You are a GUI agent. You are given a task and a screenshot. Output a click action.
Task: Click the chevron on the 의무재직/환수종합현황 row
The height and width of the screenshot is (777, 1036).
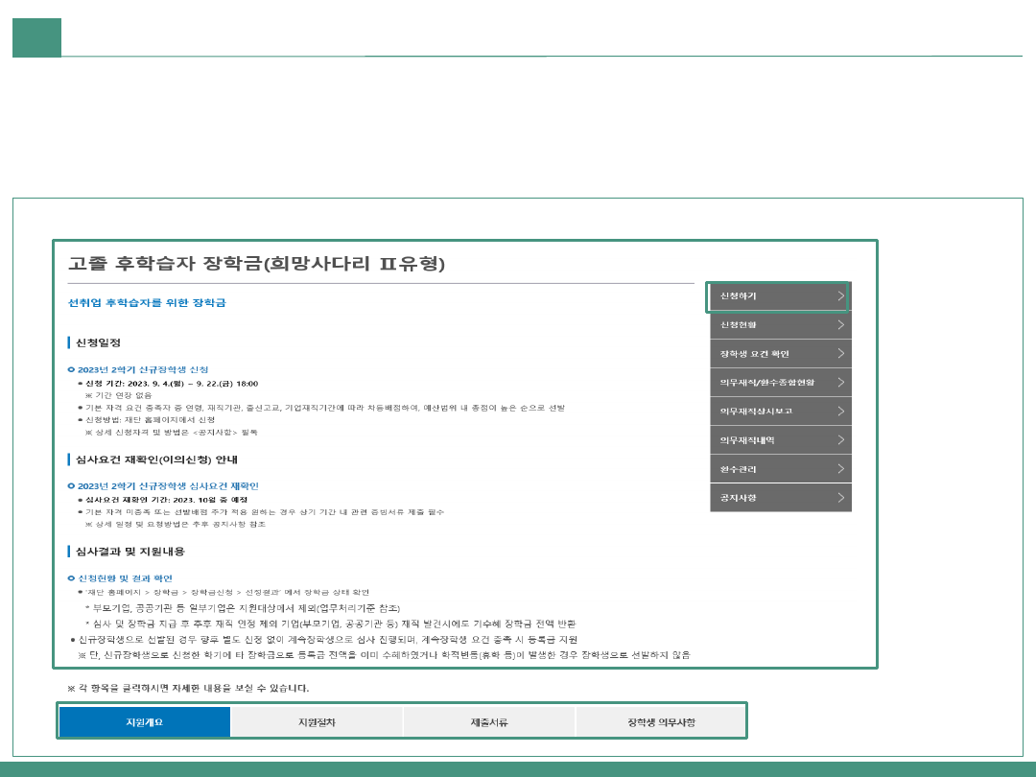point(840,383)
